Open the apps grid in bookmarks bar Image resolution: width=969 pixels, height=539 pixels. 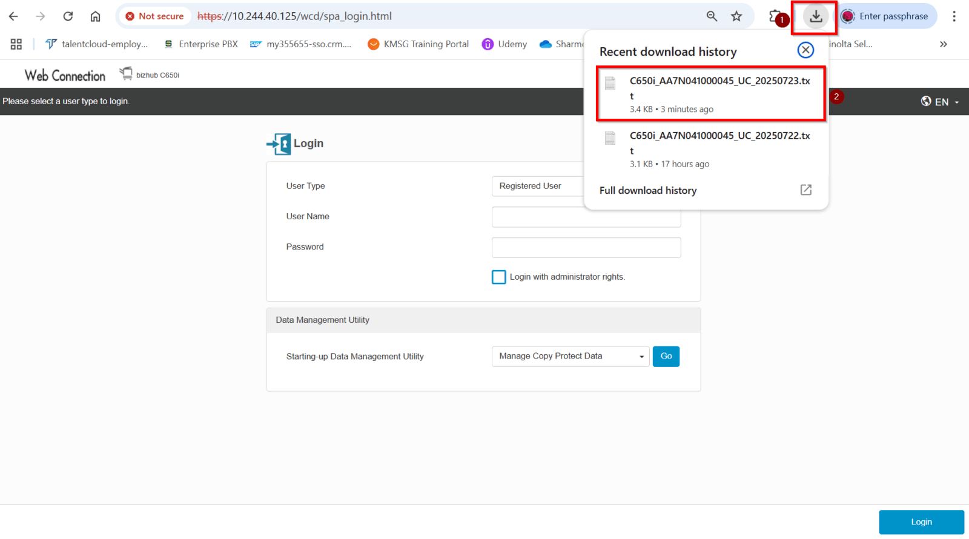pyautogui.click(x=16, y=44)
